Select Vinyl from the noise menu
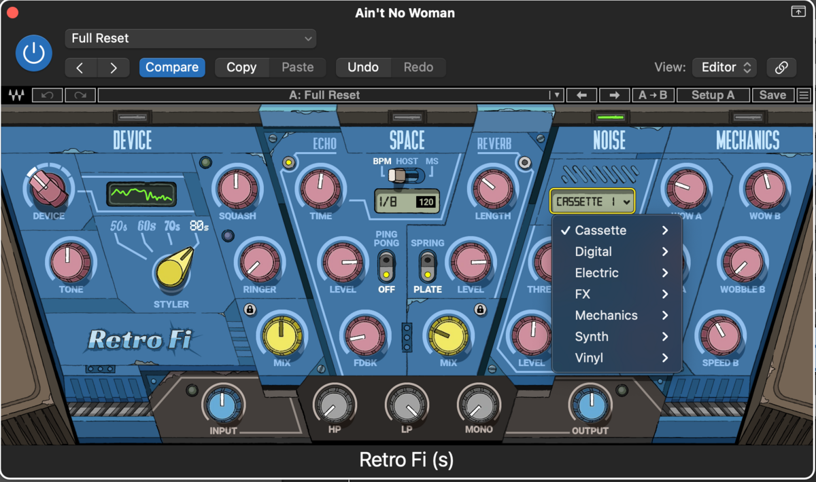 click(x=589, y=358)
